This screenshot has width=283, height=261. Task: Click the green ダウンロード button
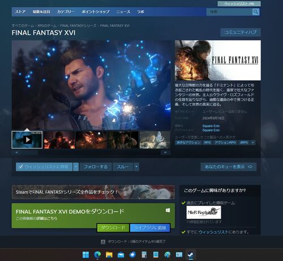click(x=113, y=228)
